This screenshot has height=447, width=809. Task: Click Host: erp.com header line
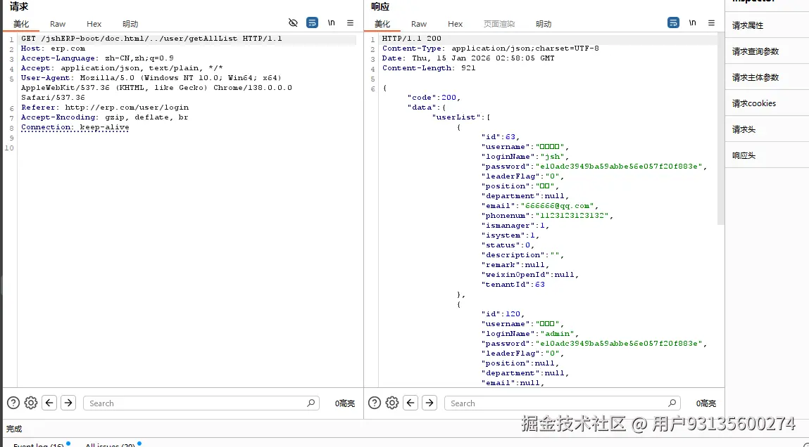coord(53,48)
